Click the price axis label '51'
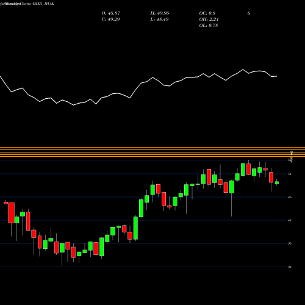This screenshot has width=305, height=305. pos(290,174)
